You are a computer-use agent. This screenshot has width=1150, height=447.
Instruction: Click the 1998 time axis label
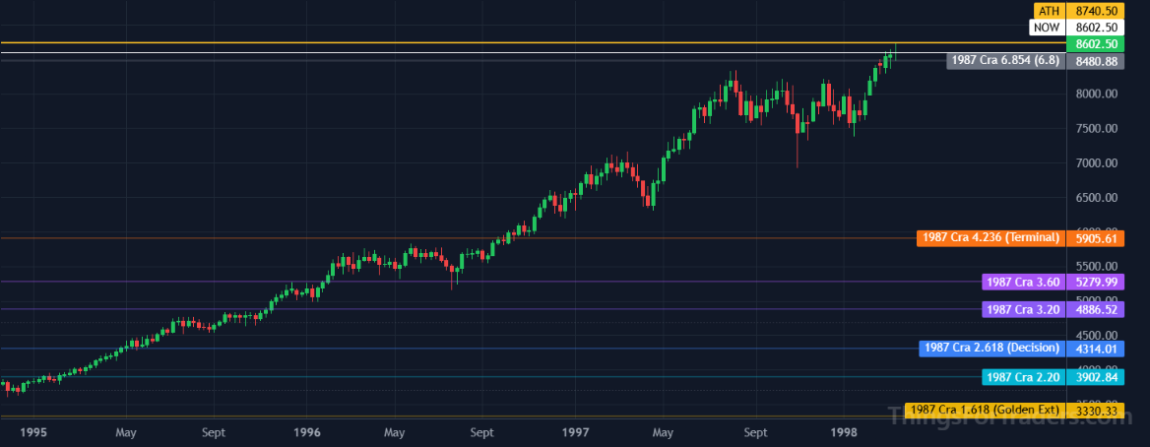click(845, 433)
